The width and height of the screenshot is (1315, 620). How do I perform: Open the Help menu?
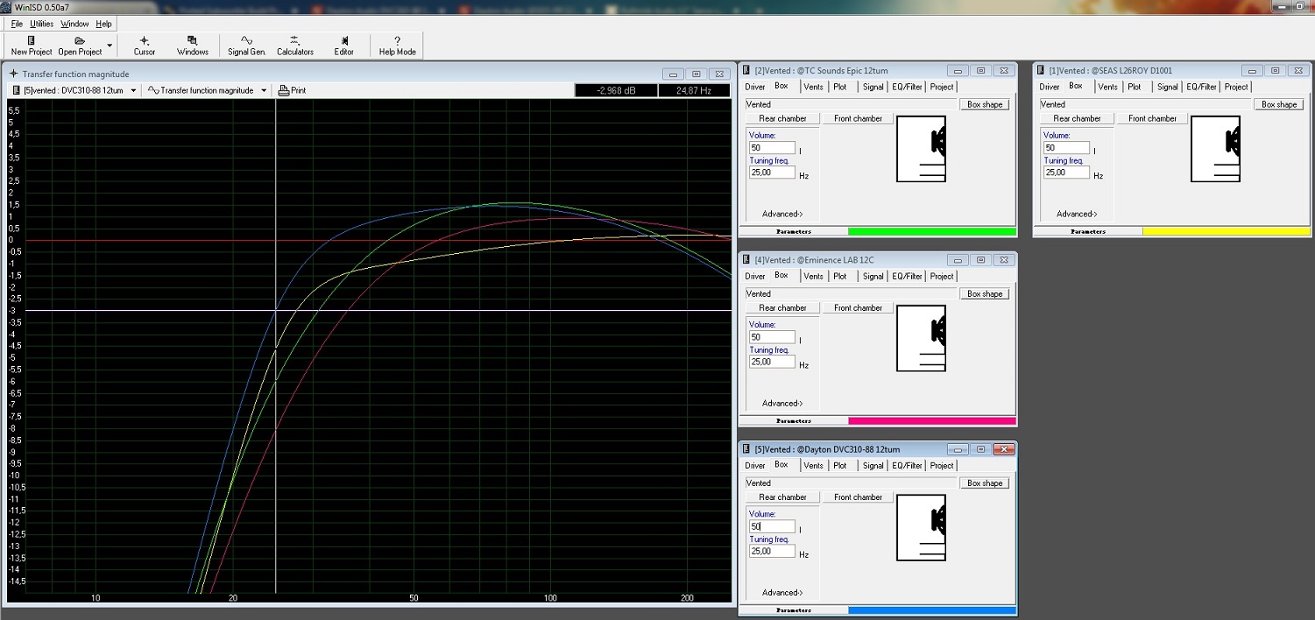[x=103, y=24]
